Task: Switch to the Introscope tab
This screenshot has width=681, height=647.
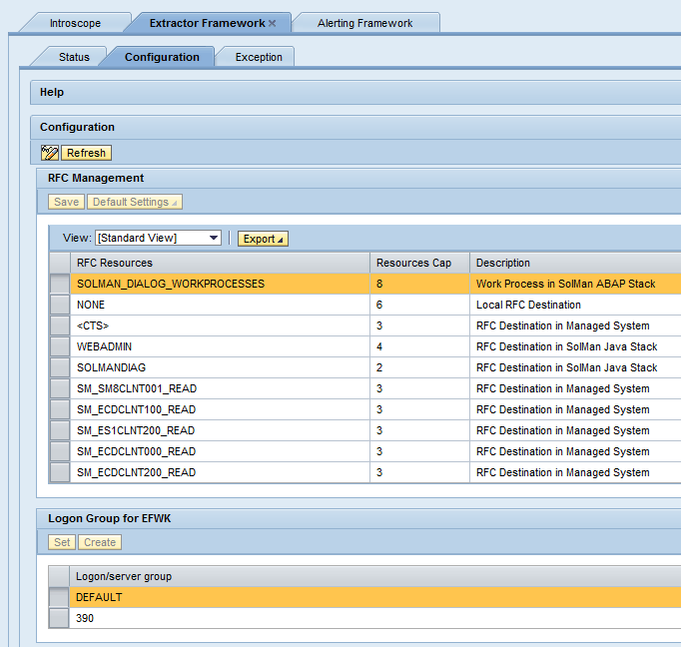Action: 75,23
